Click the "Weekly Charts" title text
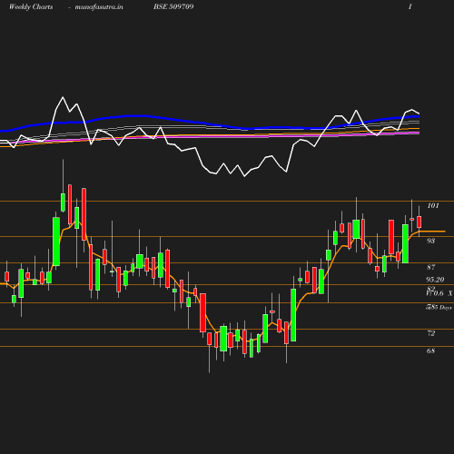Screen dimensions: 454x454 pyautogui.click(x=31, y=6)
